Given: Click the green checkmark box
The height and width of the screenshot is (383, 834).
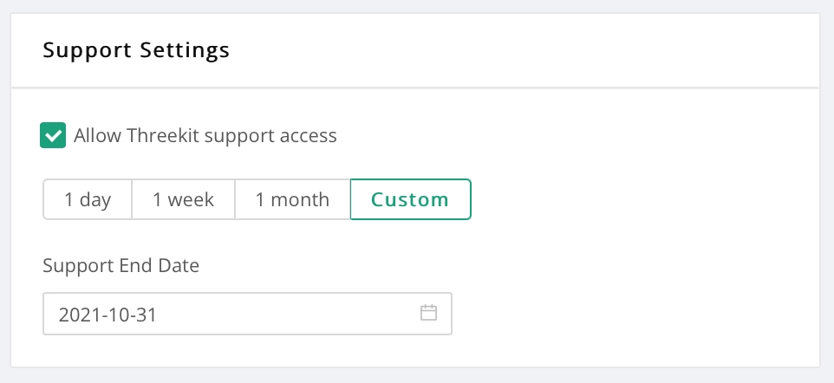Looking at the screenshot, I should [x=54, y=135].
